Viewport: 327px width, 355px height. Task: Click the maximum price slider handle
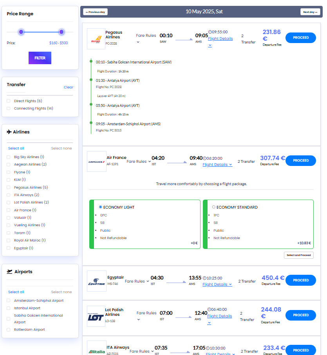coord(61,32)
